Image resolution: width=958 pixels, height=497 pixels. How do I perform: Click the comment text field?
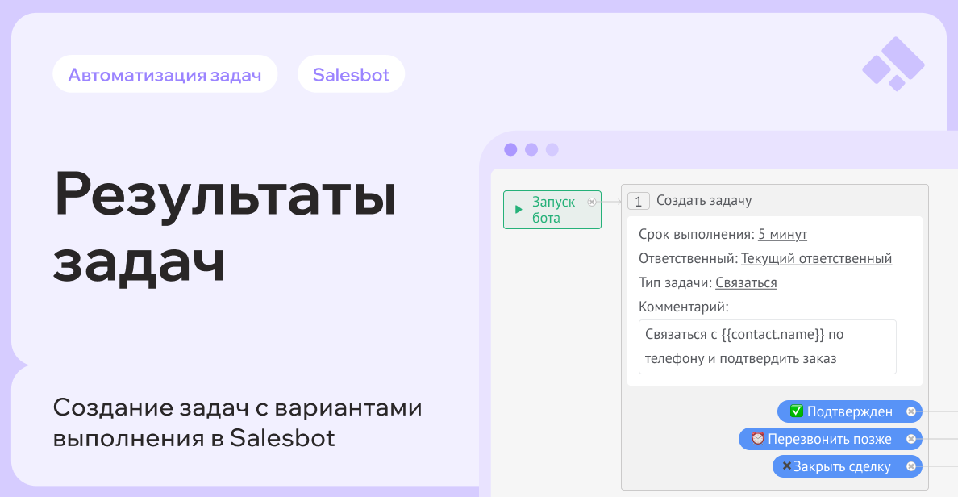coord(768,347)
